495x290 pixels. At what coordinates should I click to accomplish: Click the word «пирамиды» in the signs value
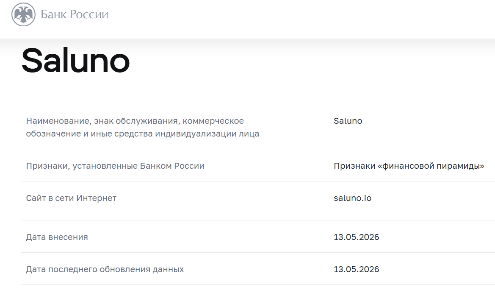458,166
